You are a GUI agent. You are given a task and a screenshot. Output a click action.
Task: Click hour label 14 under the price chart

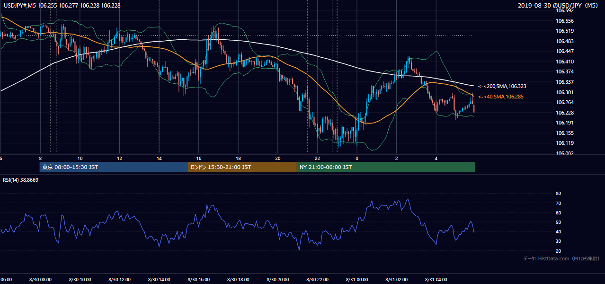point(159,158)
